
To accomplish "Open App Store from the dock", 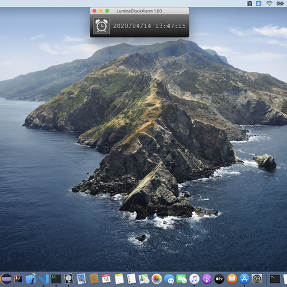I will [245, 279].
